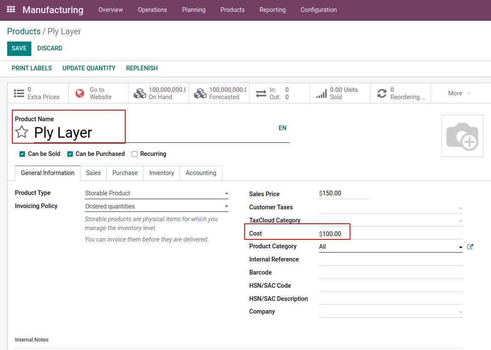Click the product image upload placeholder

coord(462,136)
